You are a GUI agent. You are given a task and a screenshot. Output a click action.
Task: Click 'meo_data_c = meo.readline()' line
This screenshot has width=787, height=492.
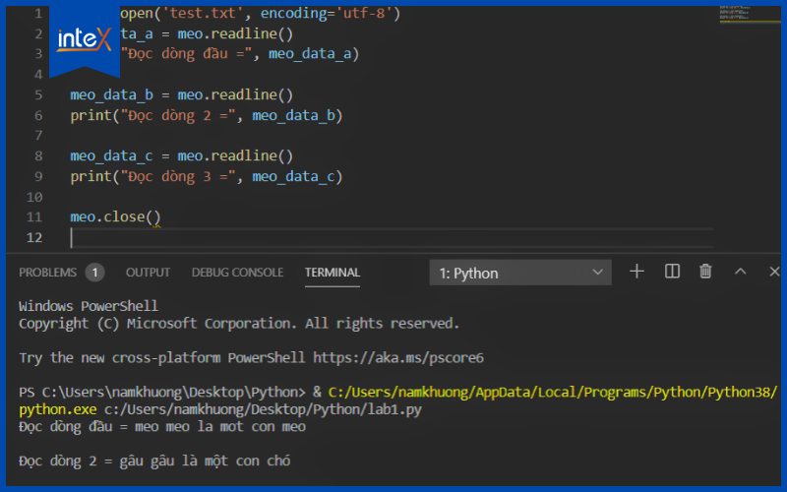coord(182,155)
